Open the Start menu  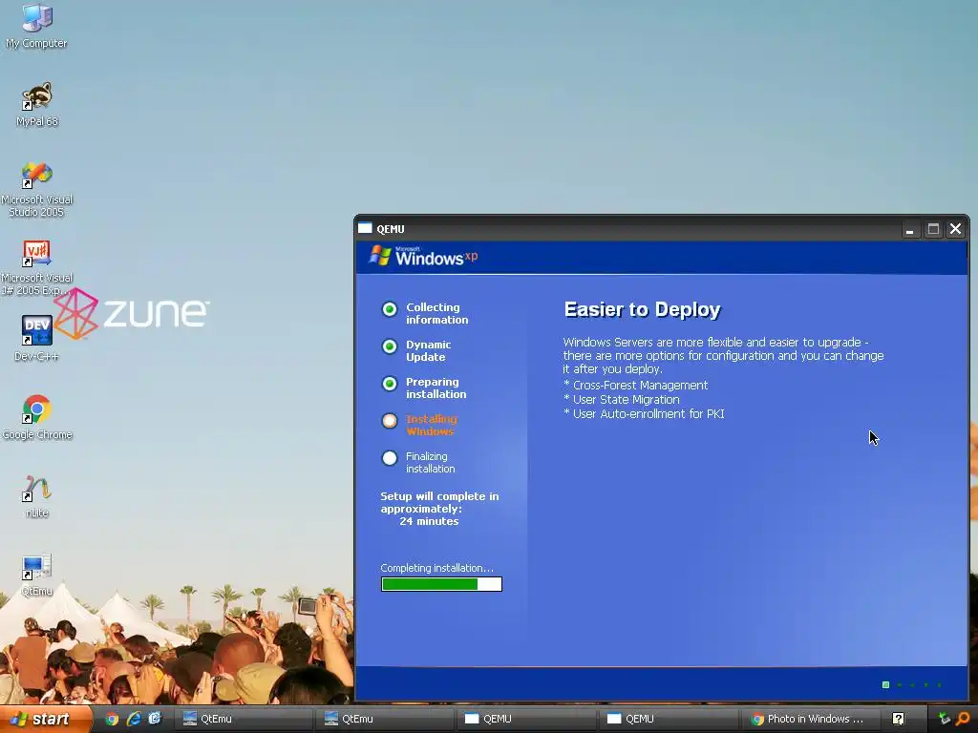pyautogui.click(x=45, y=719)
